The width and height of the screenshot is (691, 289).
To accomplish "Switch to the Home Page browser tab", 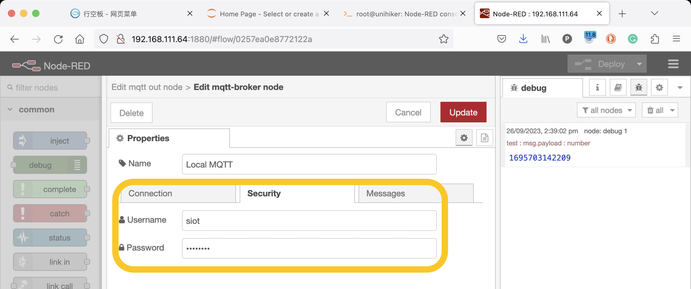I will point(268,14).
